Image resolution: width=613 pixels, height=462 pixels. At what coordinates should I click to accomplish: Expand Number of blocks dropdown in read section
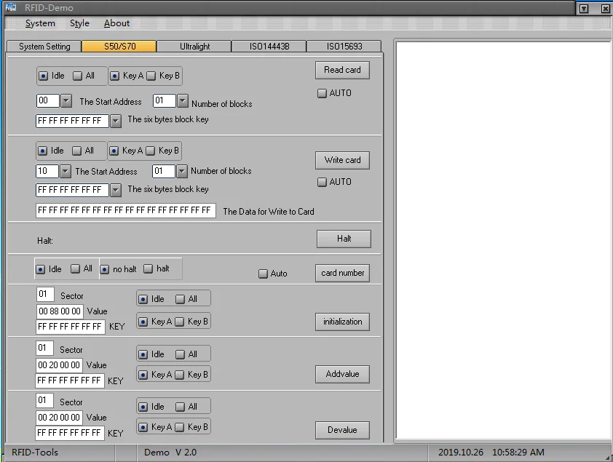tap(182, 100)
